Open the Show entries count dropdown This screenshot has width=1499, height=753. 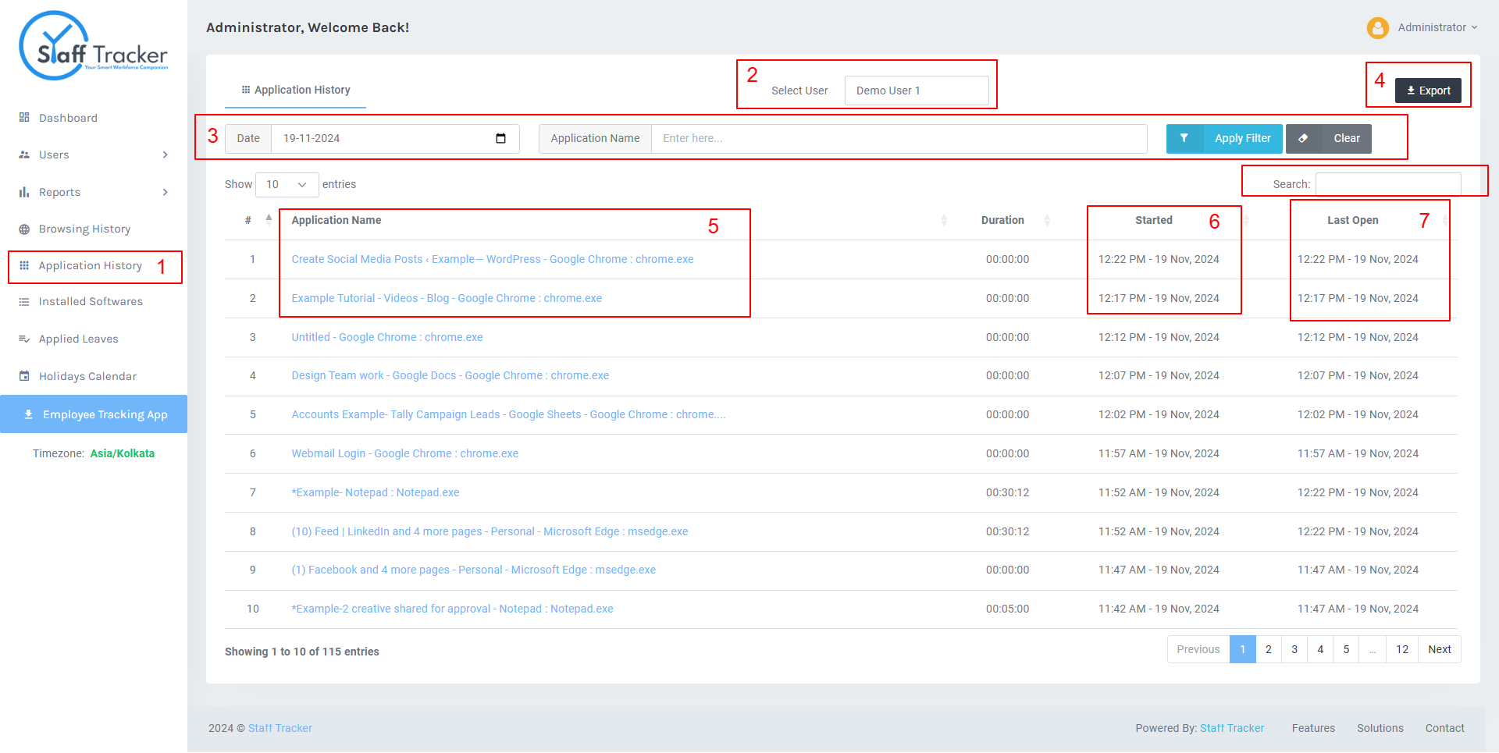pyautogui.click(x=287, y=185)
